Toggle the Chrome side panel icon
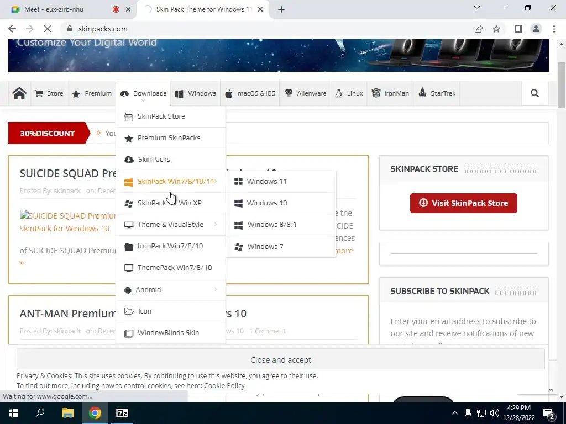The width and height of the screenshot is (566, 424). click(518, 29)
